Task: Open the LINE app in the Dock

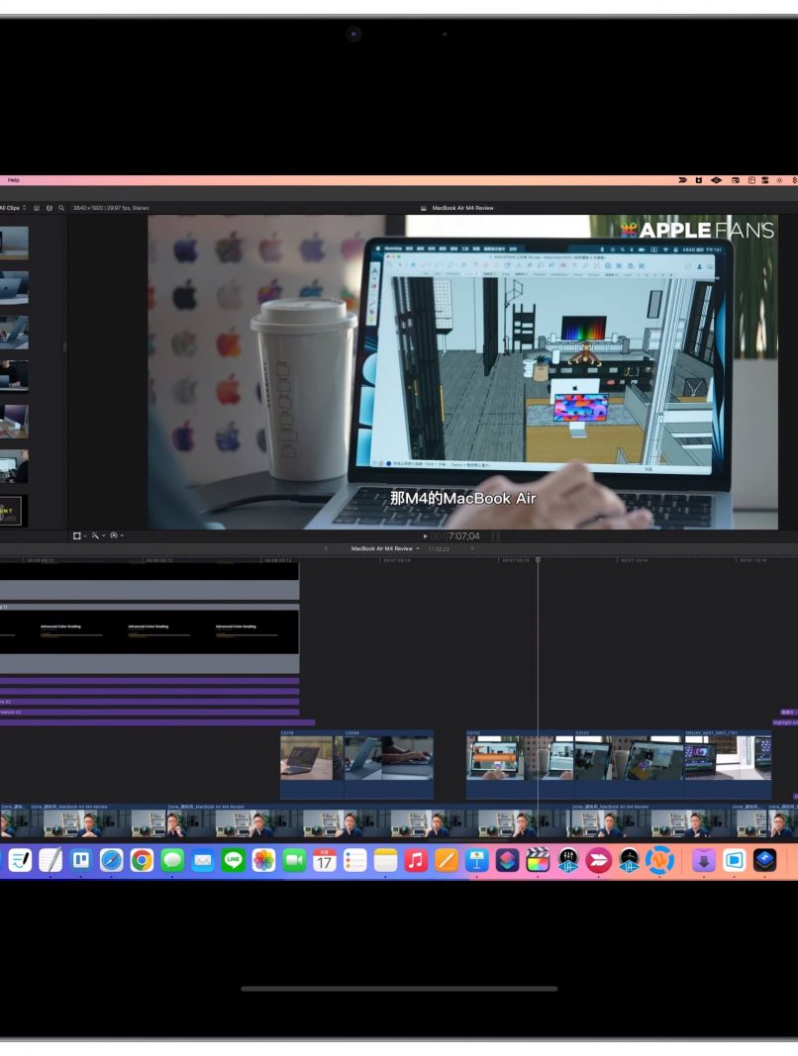Action: [233, 861]
